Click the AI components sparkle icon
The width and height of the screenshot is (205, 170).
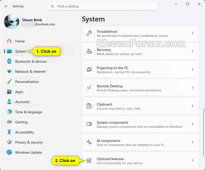89,142
